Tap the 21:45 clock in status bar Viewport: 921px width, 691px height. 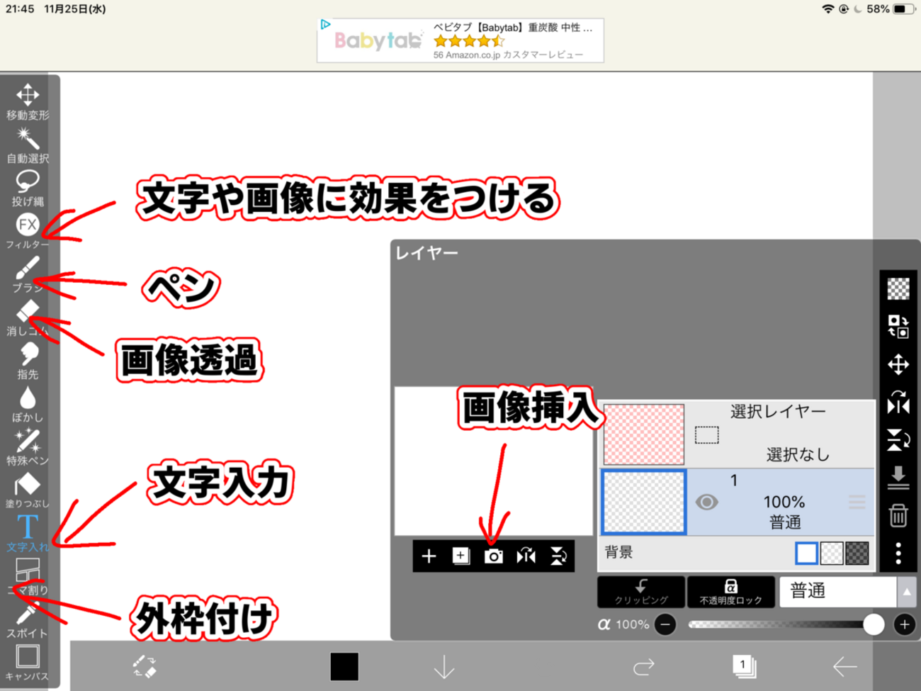click(20, 9)
